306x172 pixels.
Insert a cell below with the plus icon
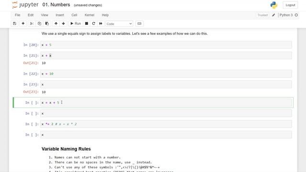(x=23, y=23)
